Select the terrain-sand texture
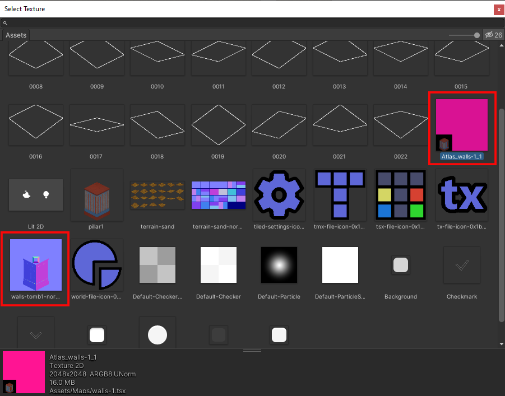This screenshot has height=396, width=505. coord(157,195)
